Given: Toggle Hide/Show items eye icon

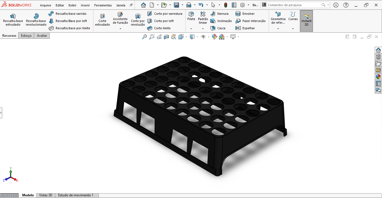Looking at the screenshot, I should tap(203, 37).
